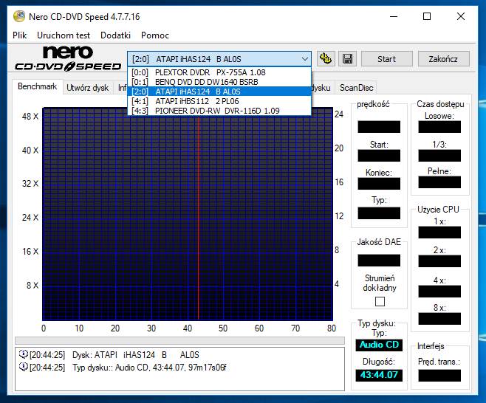The width and height of the screenshot is (486, 403).
Task: Open the Pomoc menu
Action: click(x=154, y=35)
